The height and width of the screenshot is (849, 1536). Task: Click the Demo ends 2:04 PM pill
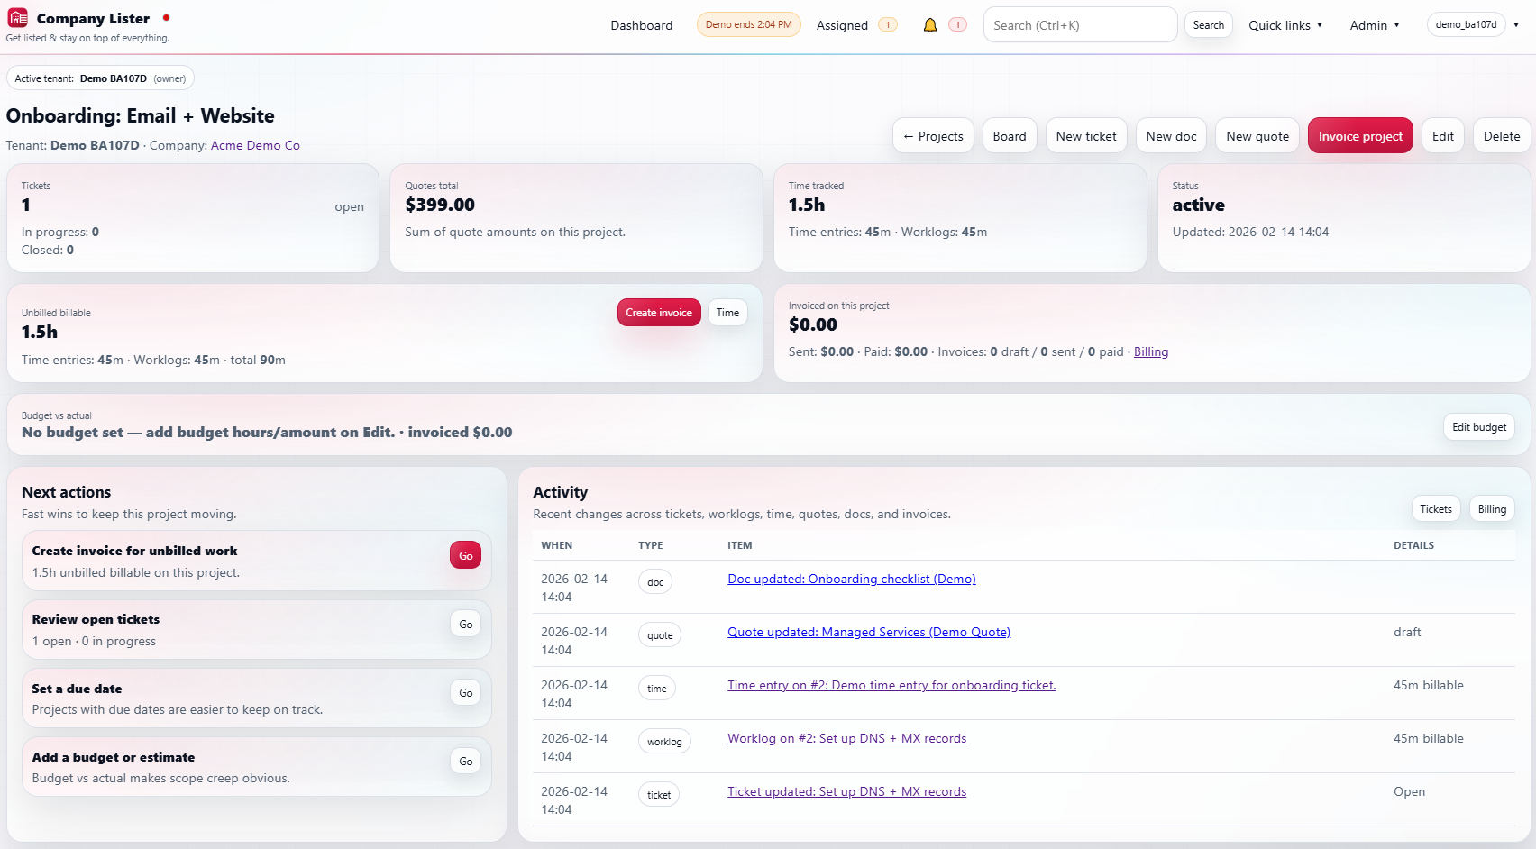[x=748, y=24]
